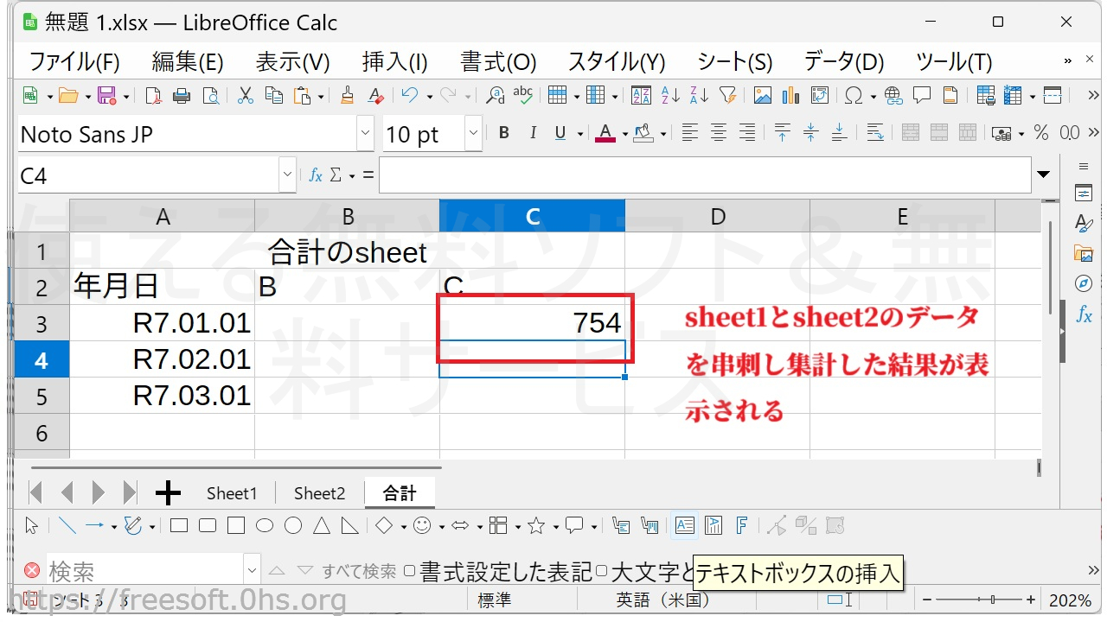The width and height of the screenshot is (1107, 622).
Task: Click the Print icon in toolbar
Action: tap(182, 96)
